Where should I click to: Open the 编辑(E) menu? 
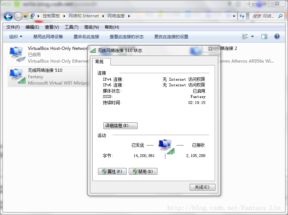(x=32, y=27)
